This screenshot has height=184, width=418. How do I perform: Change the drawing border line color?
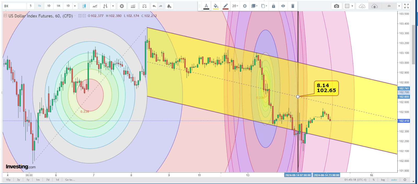(x=225, y=6)
